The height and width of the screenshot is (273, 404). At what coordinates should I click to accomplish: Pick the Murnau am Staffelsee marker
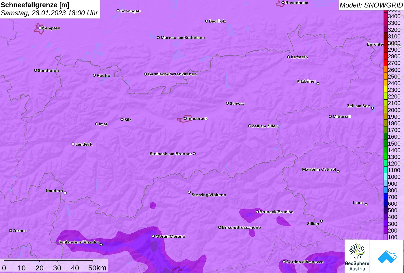click(158, 38)
